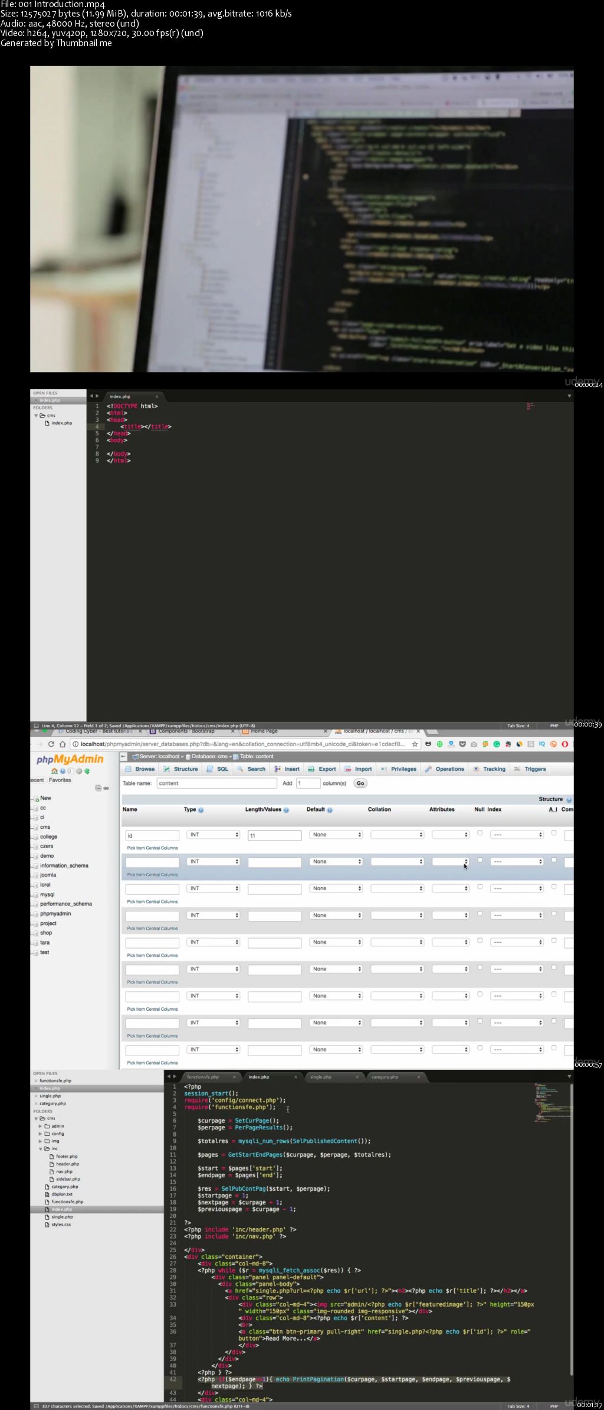Viewport: 604px width, 1410px height.
Task: Open the Structure tab in phpMyAdmin
Action: point(181,769)
